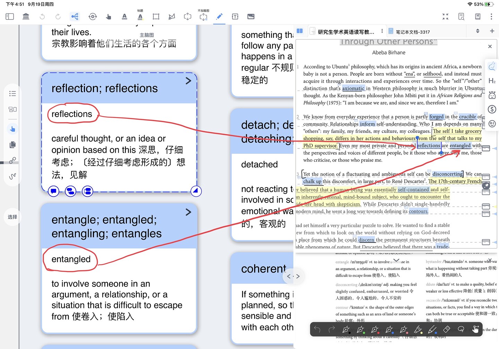Screen dimensions: 499x349
Task: Open the robot icon in right panel
Action: tap(492, 95)
